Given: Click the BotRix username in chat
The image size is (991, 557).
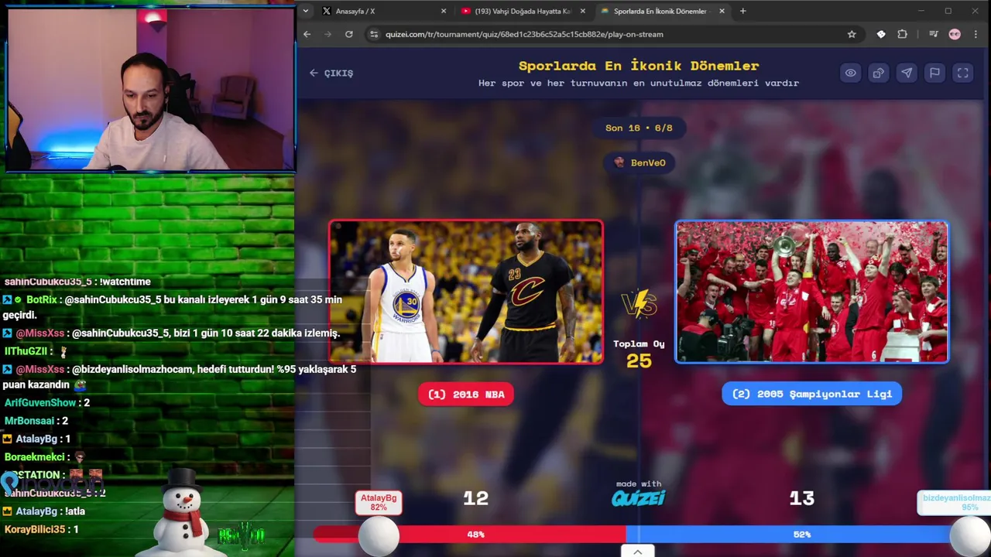Looking at the screenshot, I should [x=43, y=299].
